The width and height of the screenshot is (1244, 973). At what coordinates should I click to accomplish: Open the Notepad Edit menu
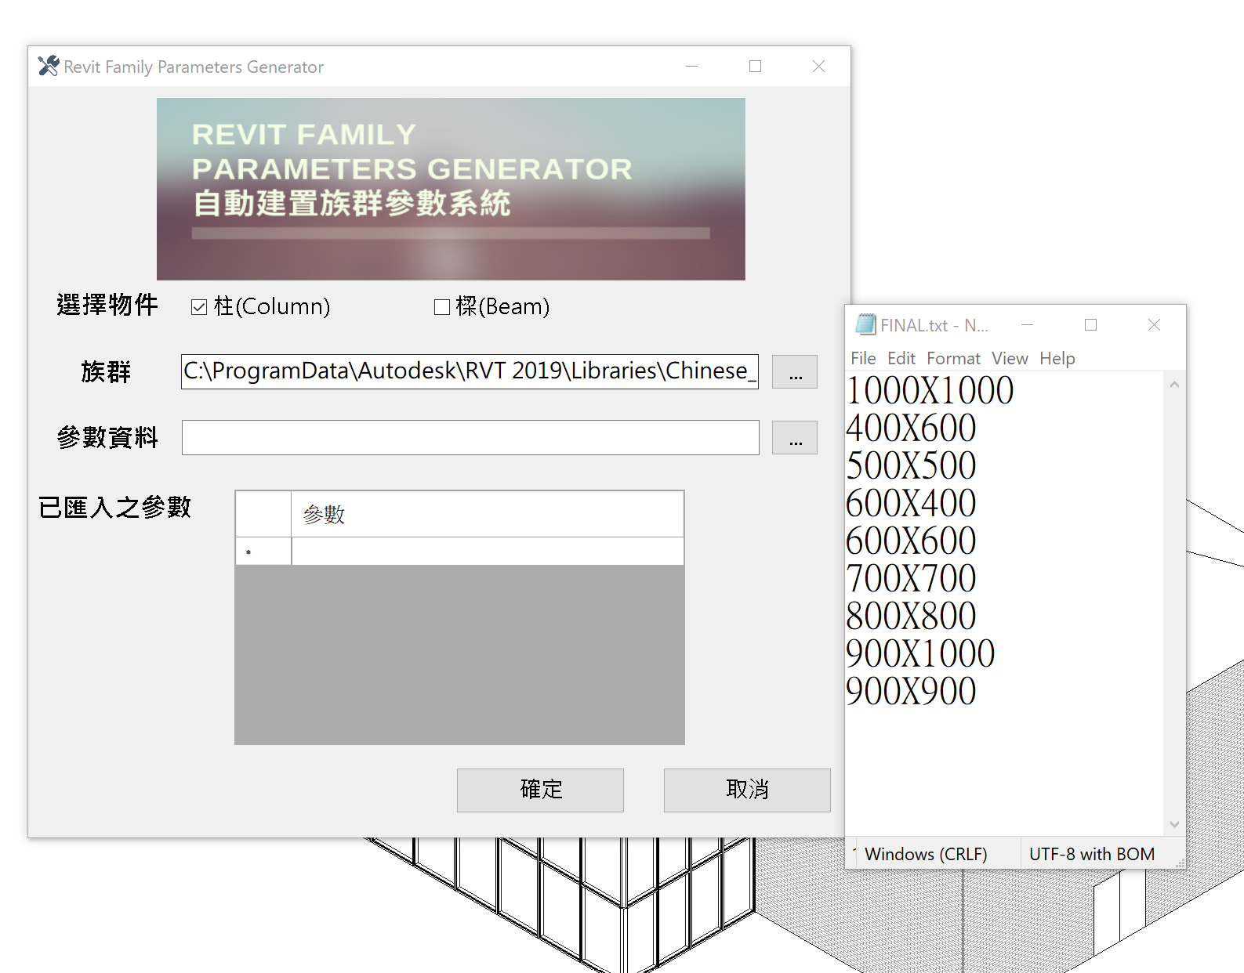pos(901,359)
